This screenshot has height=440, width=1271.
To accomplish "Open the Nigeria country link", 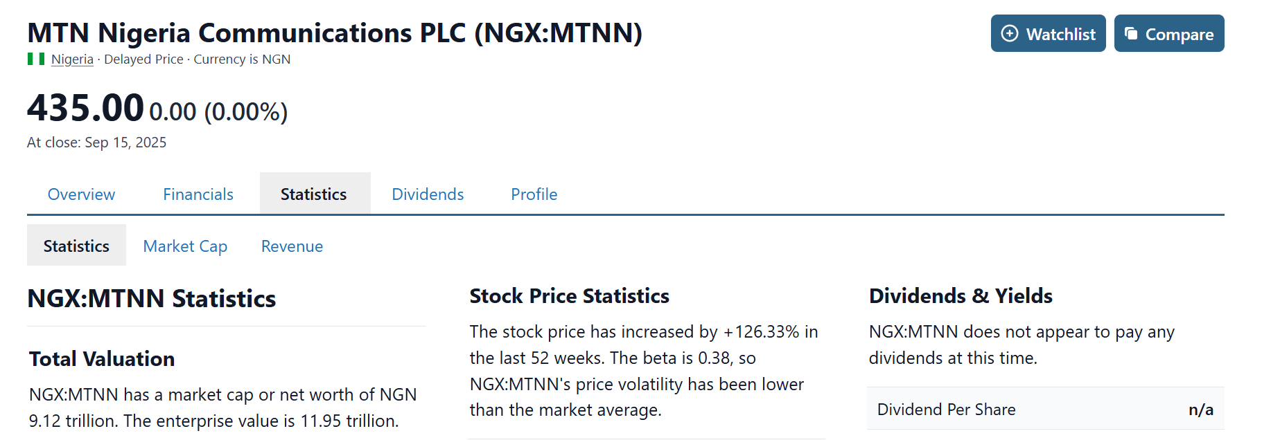I will [x=72, y=59].
